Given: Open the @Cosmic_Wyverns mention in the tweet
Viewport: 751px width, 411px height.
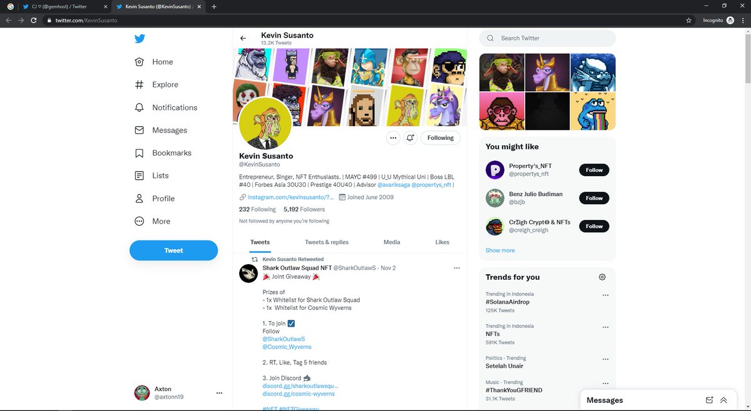Looking at the screenshot, I should [287, 347].
